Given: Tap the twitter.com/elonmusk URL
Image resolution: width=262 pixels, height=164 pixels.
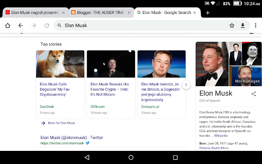Looking at the screenshot, I should 62,143.
